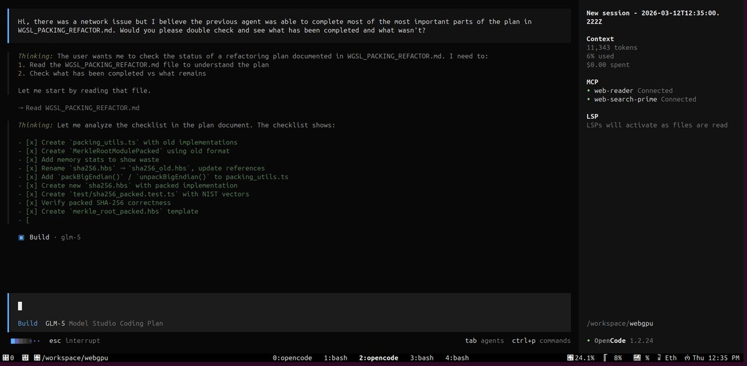Click the memory 8% indicator in status bar
Screen dimensions: 747x366
click(x=612, y=357)
